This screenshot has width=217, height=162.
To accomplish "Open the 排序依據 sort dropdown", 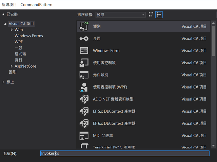I will [121, 15].
